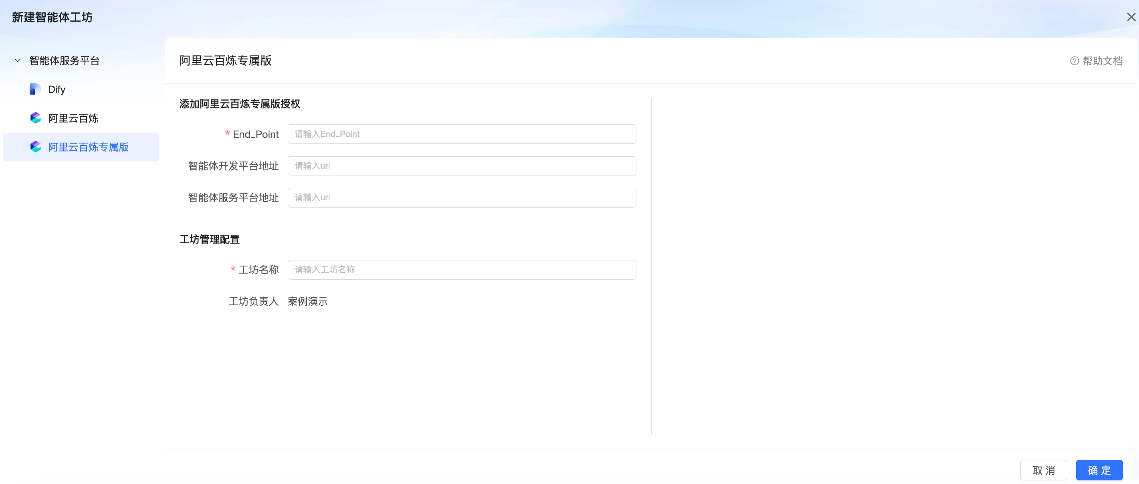Click the 案例演示 owner value
The image size is (1139, 484).
click(x=308, y=301)
